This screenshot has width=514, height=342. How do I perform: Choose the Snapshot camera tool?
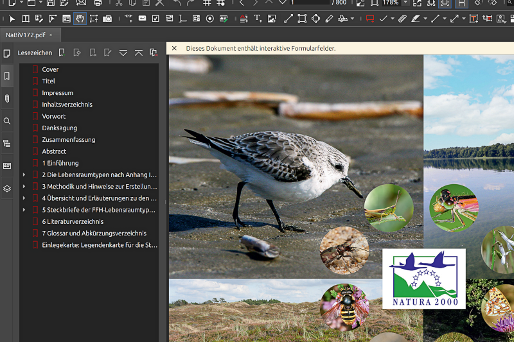tap(107, 19)
